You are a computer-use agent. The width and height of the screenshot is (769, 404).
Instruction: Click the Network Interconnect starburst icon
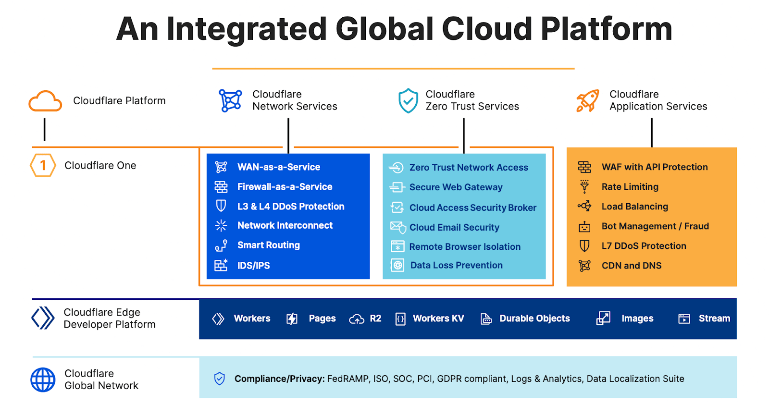pos(221,225)
